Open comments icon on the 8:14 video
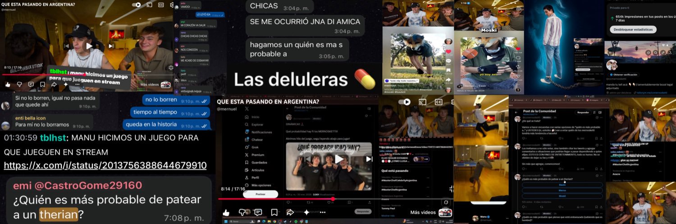Screen dimensions: 676x224 [x=258, y=212]
